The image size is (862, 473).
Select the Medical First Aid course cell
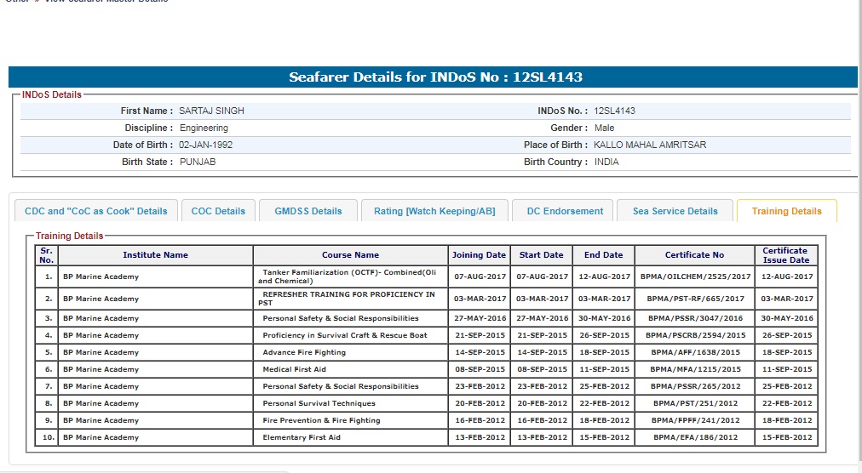294,369
